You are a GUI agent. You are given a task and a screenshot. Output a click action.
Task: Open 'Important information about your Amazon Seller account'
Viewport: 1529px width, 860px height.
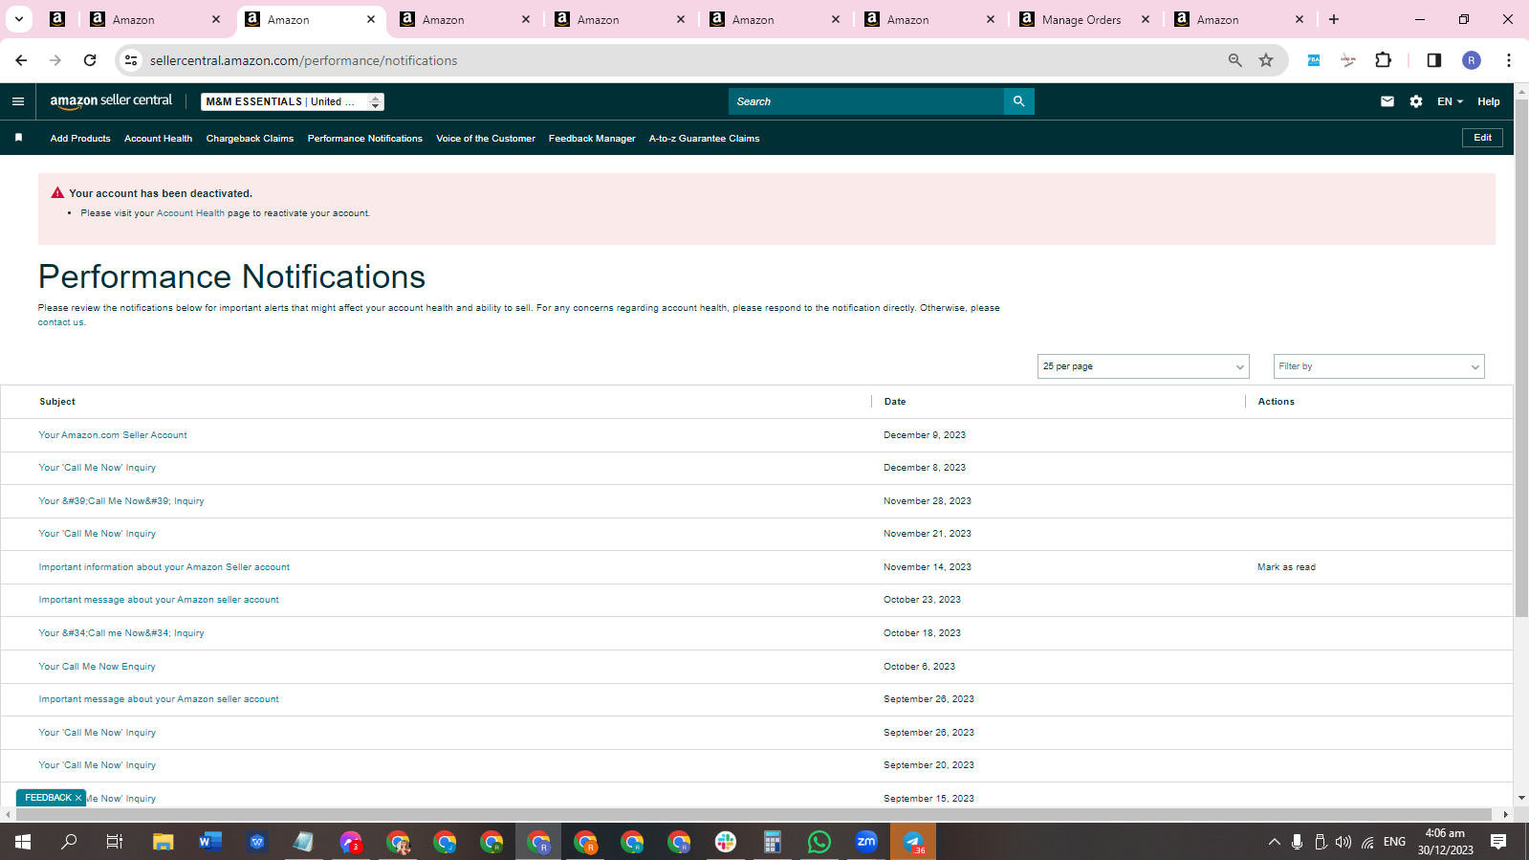coord(164,567)
